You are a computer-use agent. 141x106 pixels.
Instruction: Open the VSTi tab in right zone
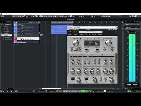tap(126, 22)
